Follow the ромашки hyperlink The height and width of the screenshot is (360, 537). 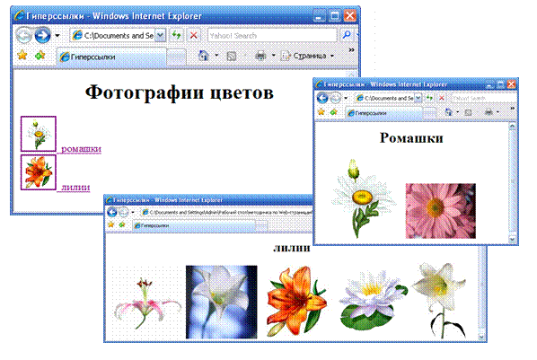point(81,149)
